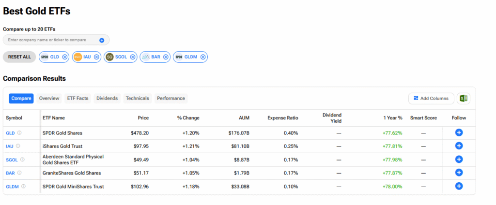Screen dimensions: 496x205
Task: Follow SPDR Gold MiniShares Trust with the plus icon
Action: point(459,186)
